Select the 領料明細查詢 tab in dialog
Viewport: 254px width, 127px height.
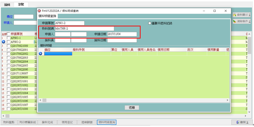click(47, 16)
